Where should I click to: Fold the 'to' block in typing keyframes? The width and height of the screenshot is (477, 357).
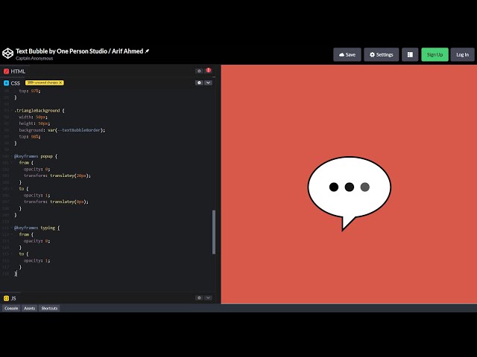point(12,254)
